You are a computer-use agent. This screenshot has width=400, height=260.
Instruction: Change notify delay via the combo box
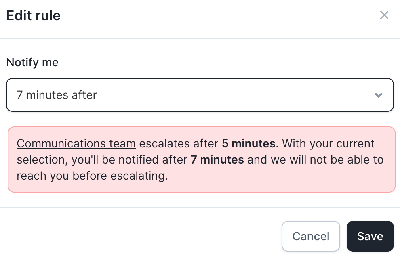(200, 95)
